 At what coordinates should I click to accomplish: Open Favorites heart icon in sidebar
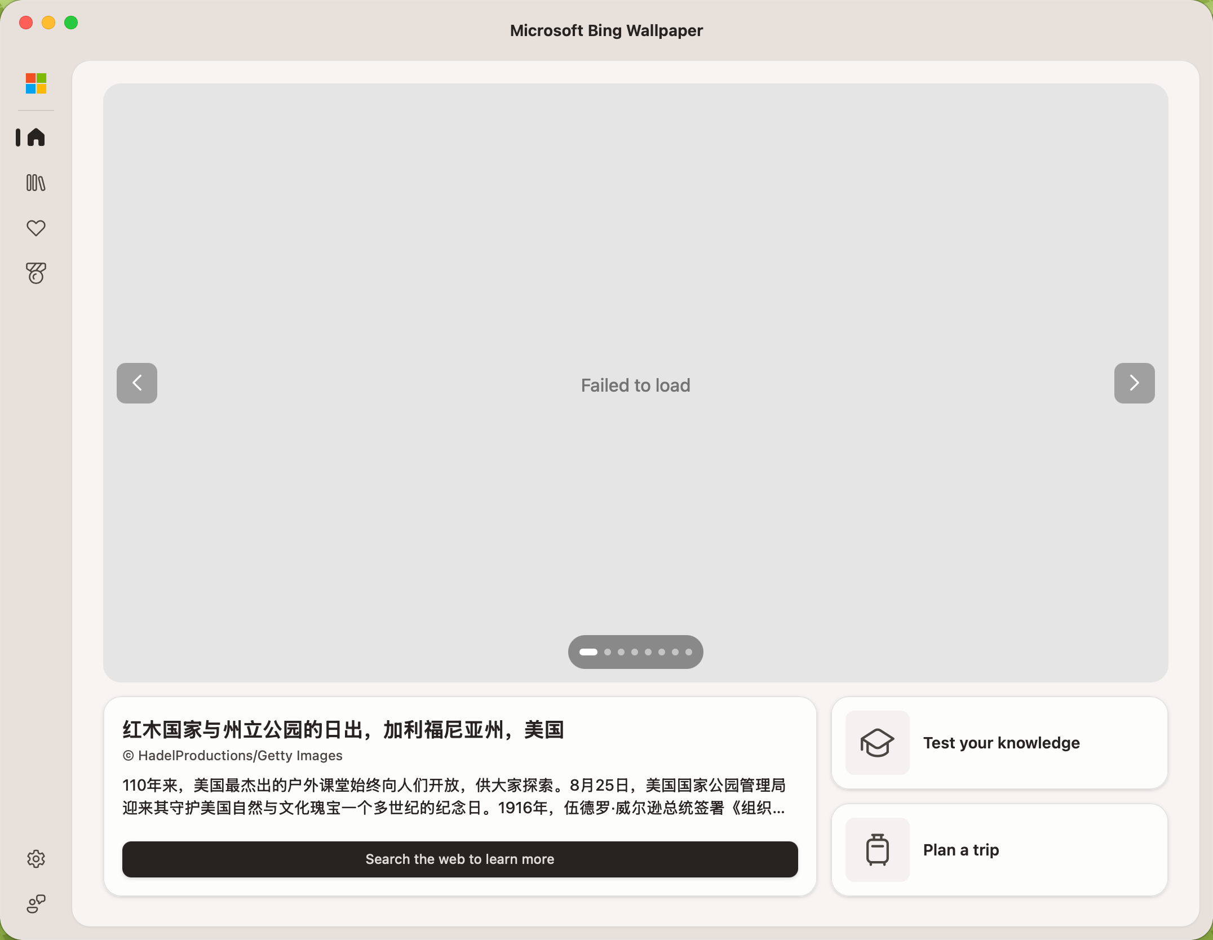[36, 228]
